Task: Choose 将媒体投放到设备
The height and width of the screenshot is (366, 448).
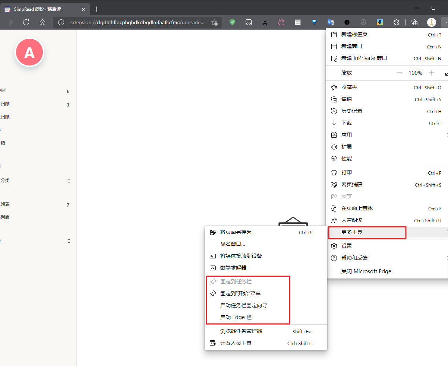Action: pyautogui.click(x=266, y=256)
